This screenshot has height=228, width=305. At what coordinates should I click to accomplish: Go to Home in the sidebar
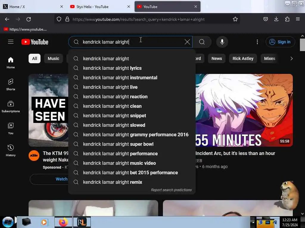(x=11, y=63)
